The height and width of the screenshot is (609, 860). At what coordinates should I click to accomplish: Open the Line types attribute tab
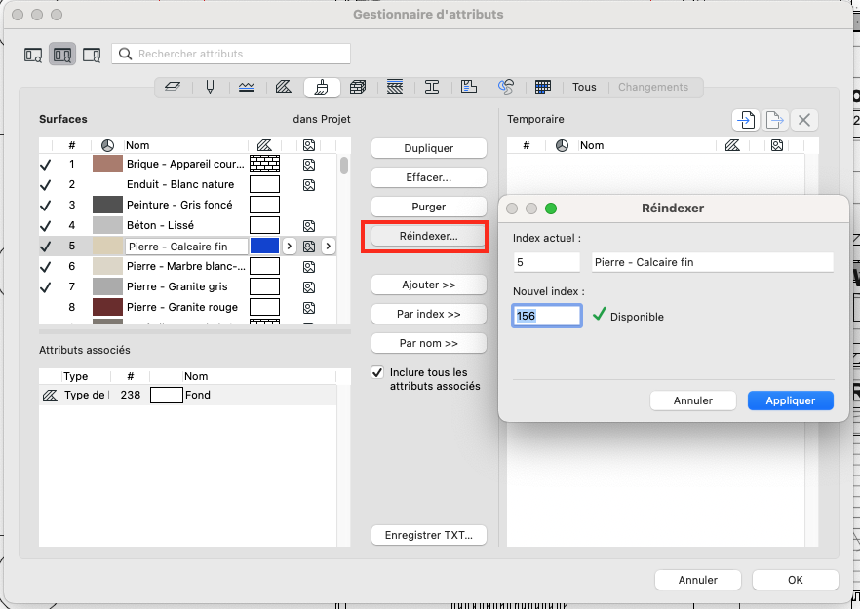pos(247,87)
